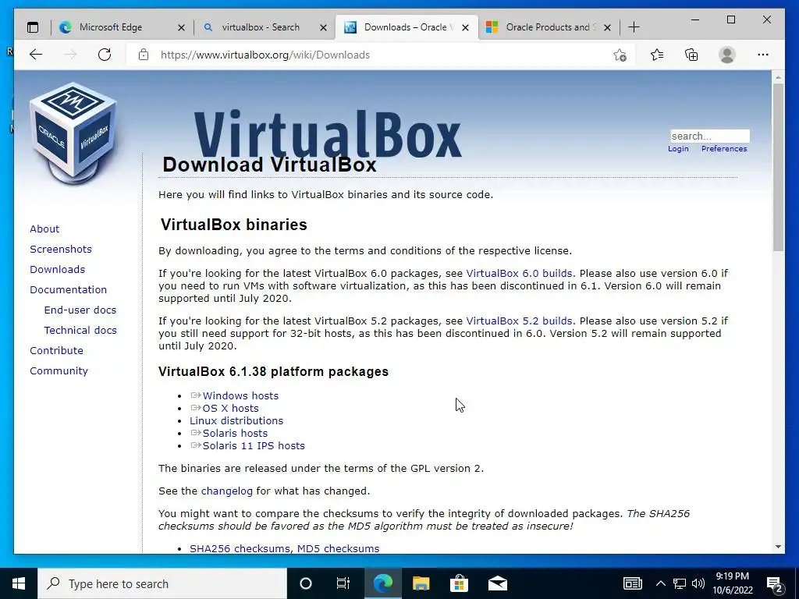Close the Microsoft Edge tab
The height and width of the screenshot is (599, 799).
(x=181, y=27)
